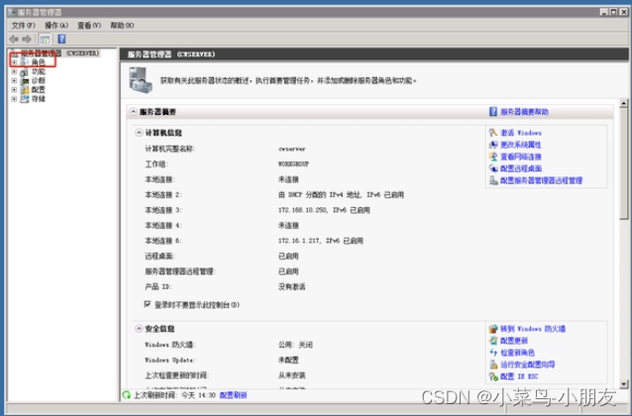The width and height of the screenshot is (632, 416).
Task: Click the 配置服务器管理器远程管理 link
Action: click(x=541, y=180)
